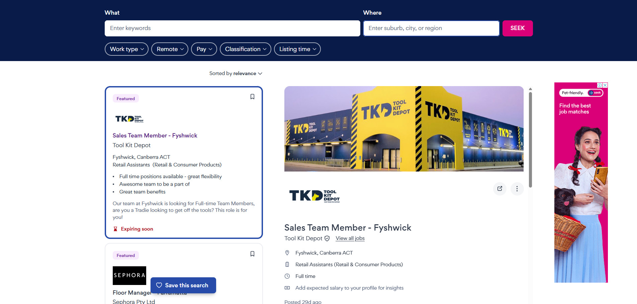Click Great team benefits bullet point

[142, 192]
